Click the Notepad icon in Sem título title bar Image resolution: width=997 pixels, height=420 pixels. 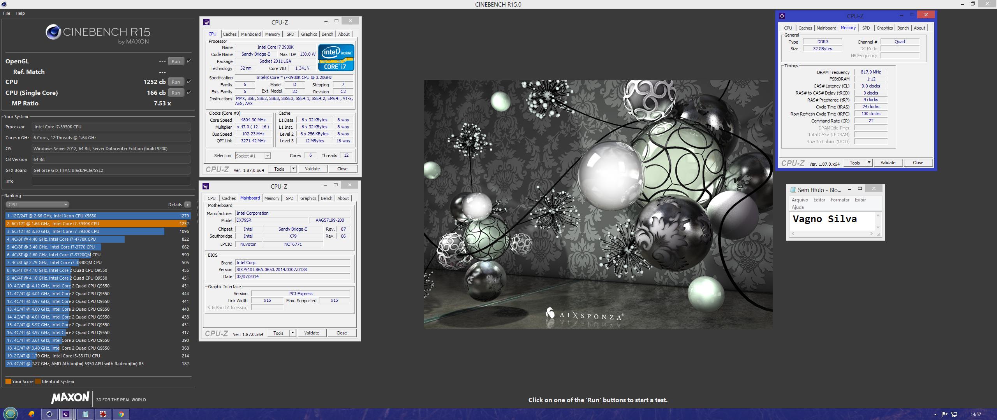(x=793, y=190)
